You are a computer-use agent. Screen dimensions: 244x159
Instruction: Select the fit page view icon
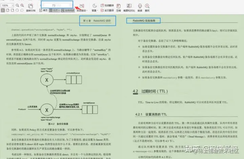pos(12,10)
